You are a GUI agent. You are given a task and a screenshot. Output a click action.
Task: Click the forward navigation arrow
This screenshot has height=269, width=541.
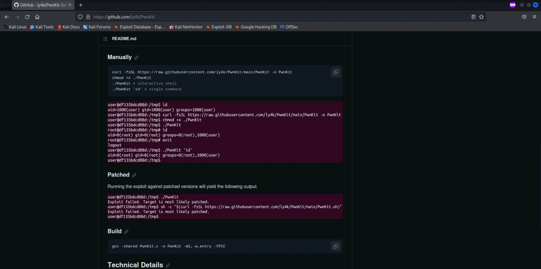[x=17, y=16]
